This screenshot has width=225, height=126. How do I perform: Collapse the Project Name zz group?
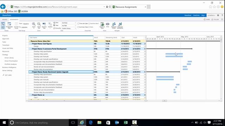(x=31, y=95)
